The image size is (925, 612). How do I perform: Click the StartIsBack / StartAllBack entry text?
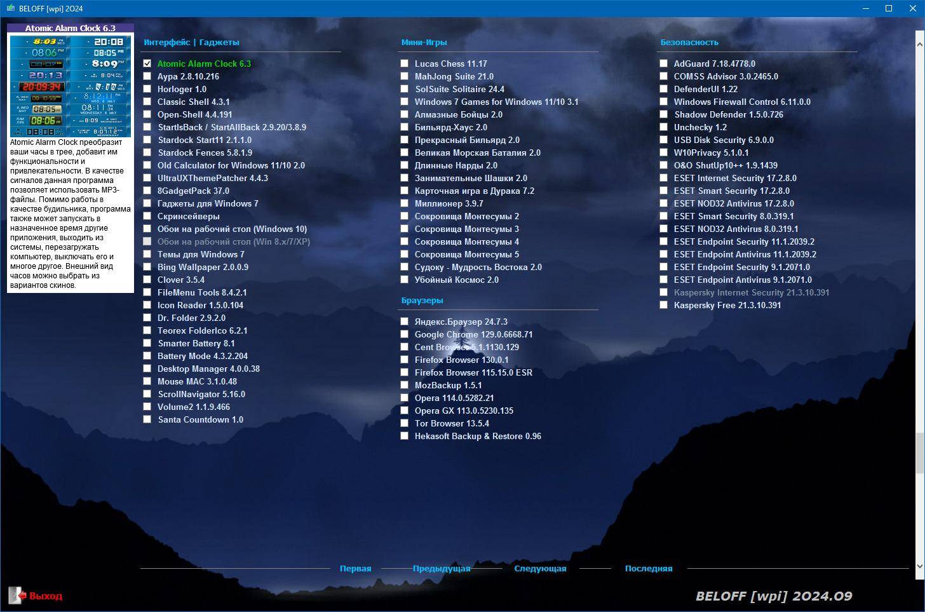coord(232,127)
